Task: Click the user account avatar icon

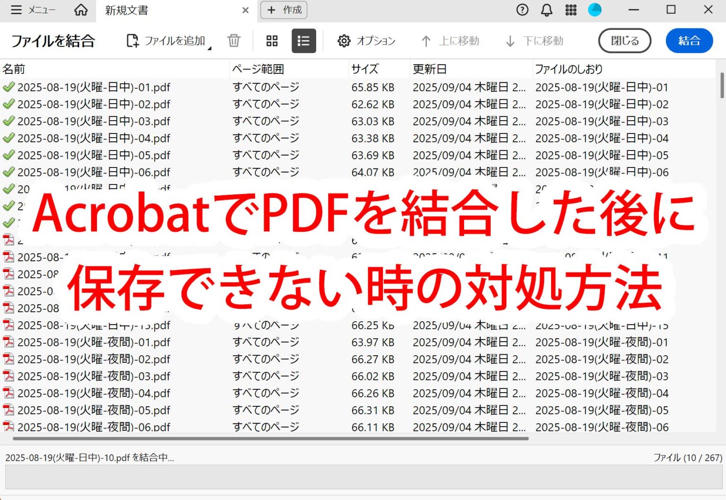Action: pyautogui.click(x=595, y=9)
